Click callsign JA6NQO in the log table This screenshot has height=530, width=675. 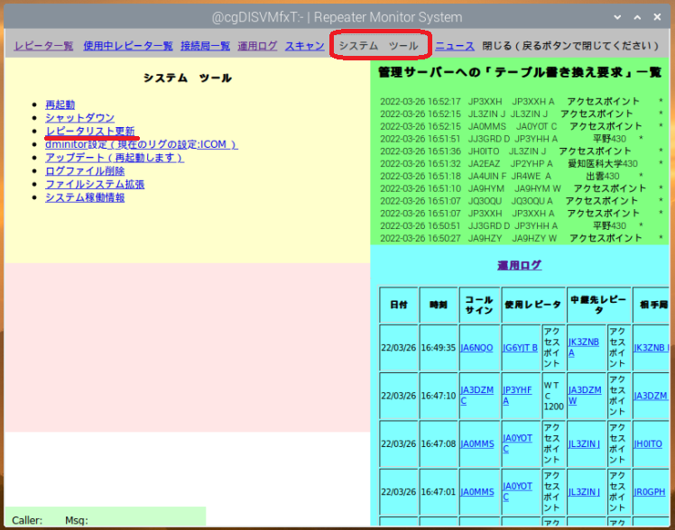pos(476,347)
